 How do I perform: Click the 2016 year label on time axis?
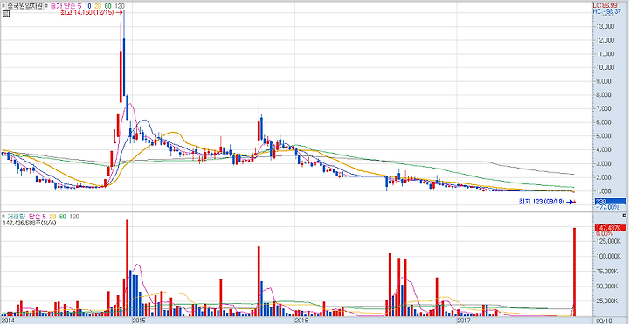pos(301,321)
